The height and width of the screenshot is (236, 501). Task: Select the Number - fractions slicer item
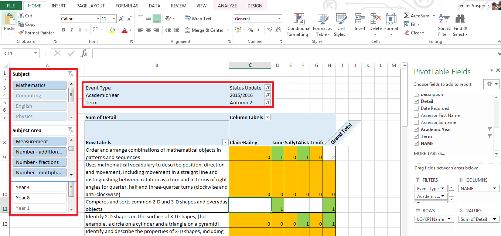(40, 162)
